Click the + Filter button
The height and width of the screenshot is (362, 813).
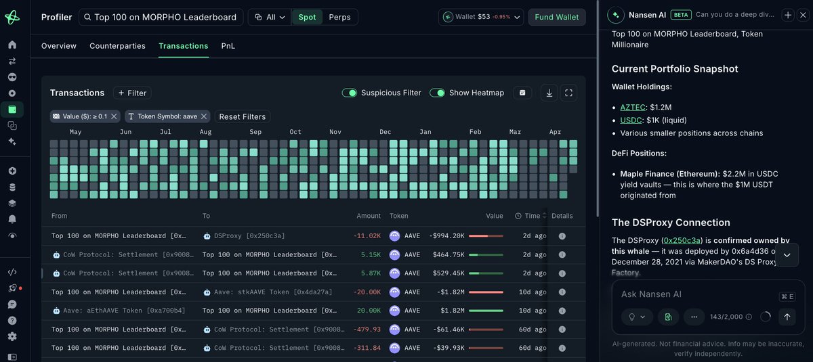tap(132, 93)
